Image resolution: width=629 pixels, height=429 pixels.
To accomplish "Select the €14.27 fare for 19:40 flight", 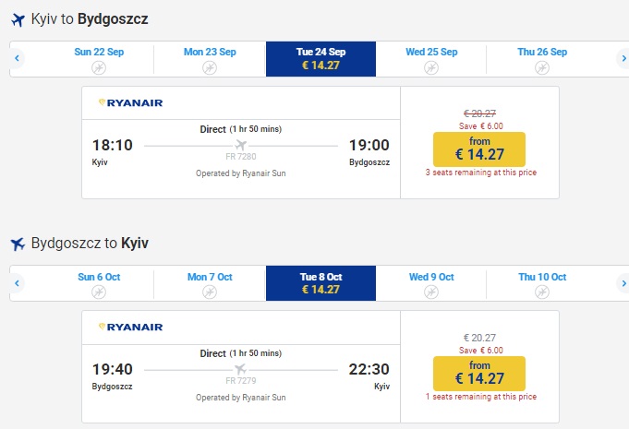I will click(x=478, y=373).
